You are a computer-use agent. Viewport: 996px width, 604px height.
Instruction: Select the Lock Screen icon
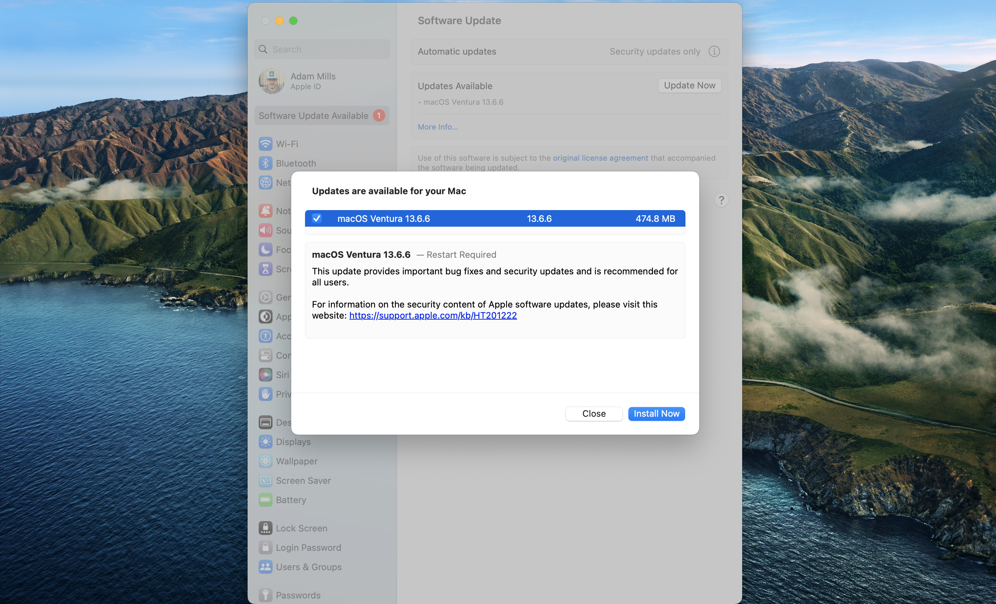click(x=265, y=528)
